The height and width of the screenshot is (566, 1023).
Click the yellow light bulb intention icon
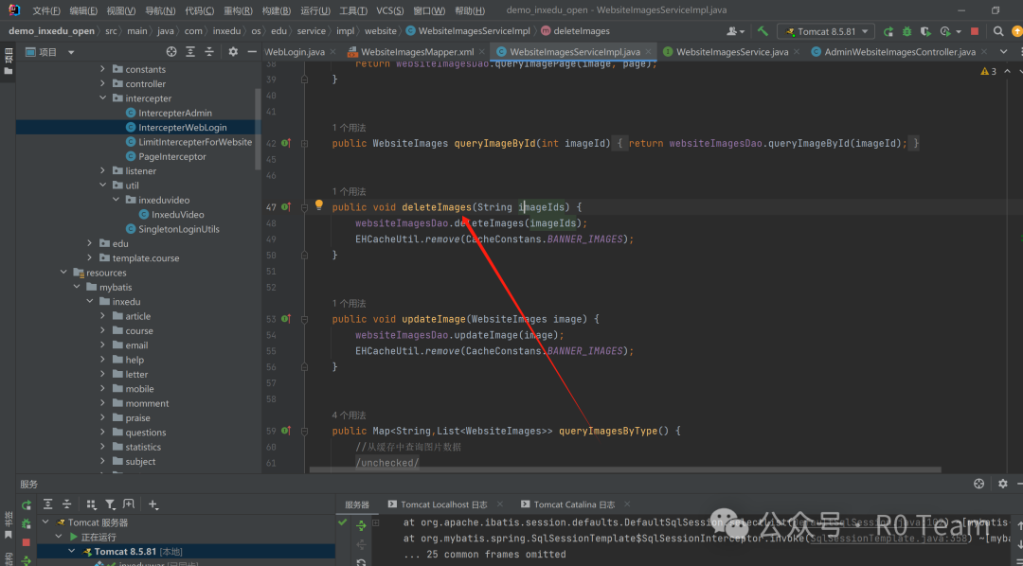319,205
